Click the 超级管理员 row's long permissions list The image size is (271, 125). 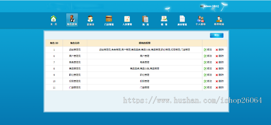(x=145, y=50)
